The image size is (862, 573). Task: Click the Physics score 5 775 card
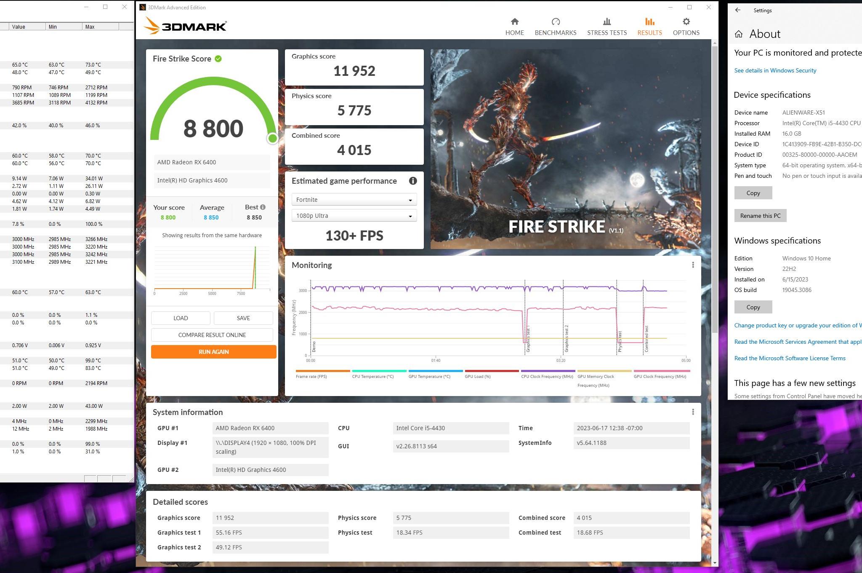pos(354,107)
